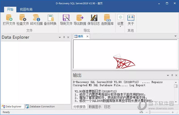
Task: Toggle the Data Explorer pin auto-hide
Action: coord(64,37)
